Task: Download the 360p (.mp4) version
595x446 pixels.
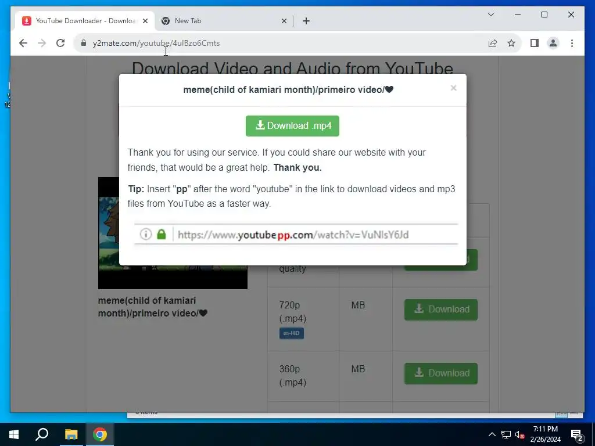Action: point(441,373)
